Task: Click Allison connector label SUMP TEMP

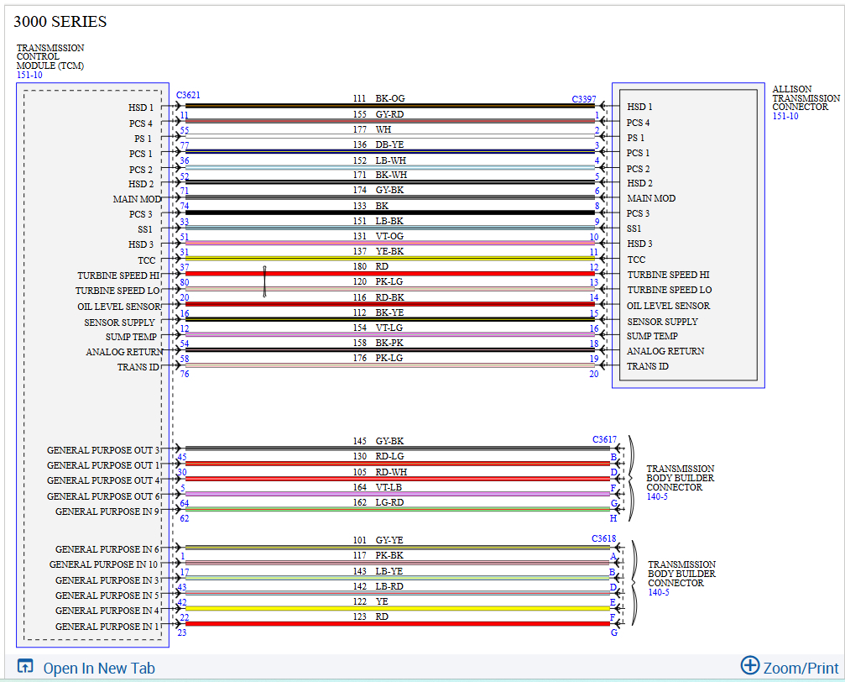Action: [x=652, y=336]
